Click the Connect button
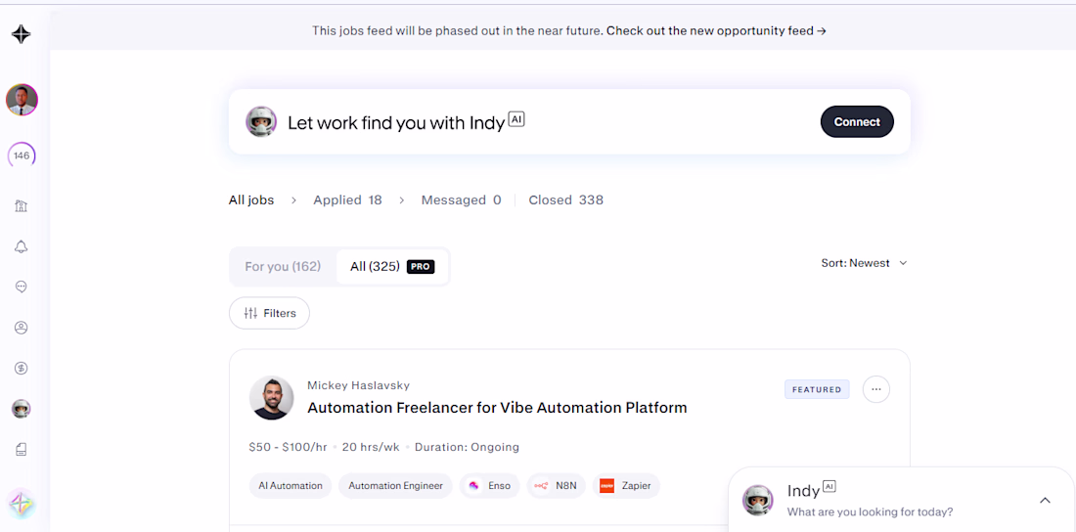1076x532 pixels. click(857, 122)
